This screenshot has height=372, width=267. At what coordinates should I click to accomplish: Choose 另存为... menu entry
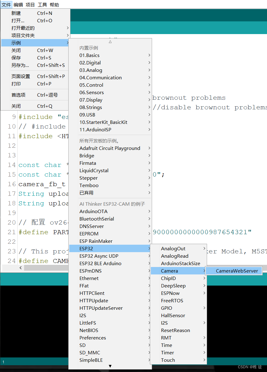[35, 65]
